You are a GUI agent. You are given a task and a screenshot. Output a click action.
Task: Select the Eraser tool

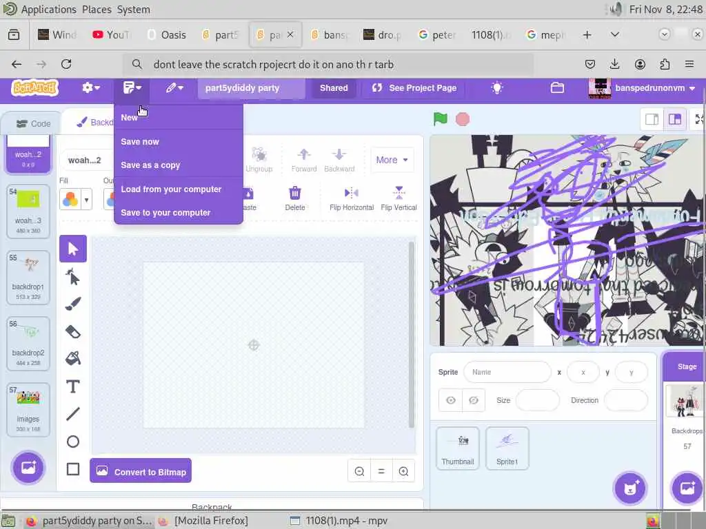coord(73,332)
